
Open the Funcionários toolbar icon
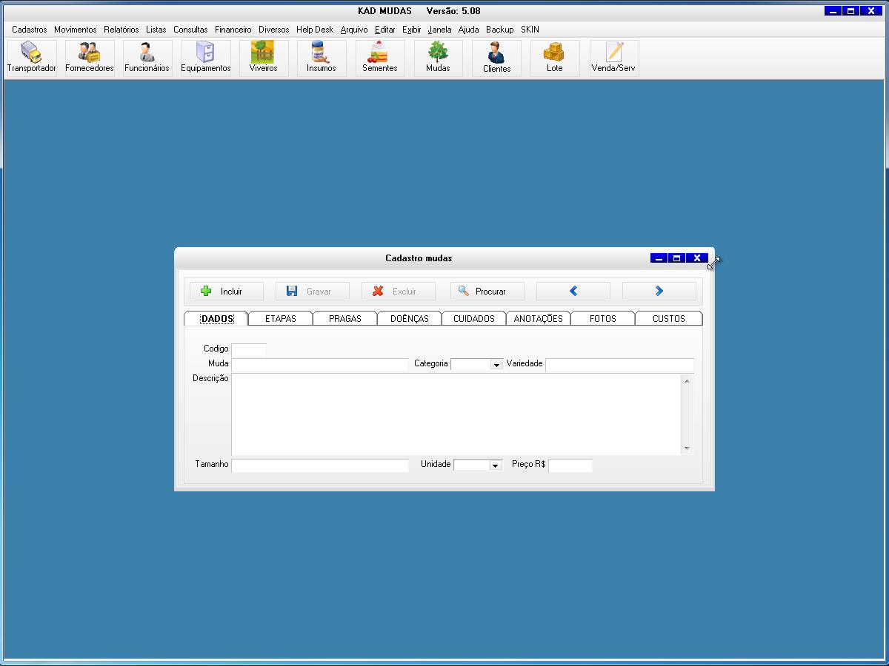point(147,58)
